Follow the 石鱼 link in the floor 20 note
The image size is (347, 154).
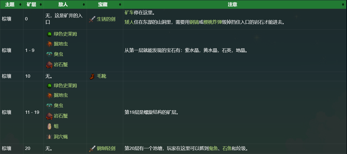click(x=227, y=149)
